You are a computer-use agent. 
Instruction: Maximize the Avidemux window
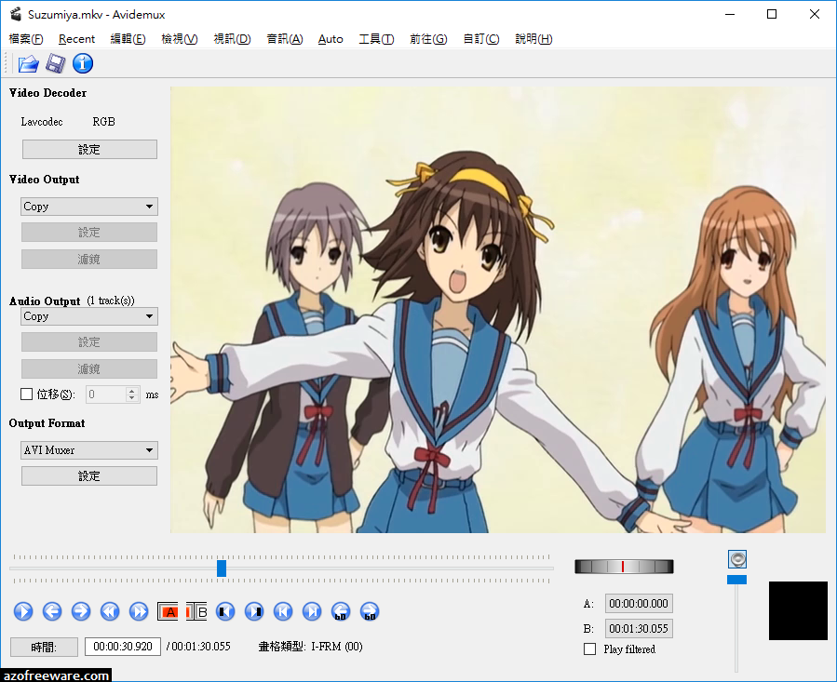pyautogui.click(x=772, y=14)
